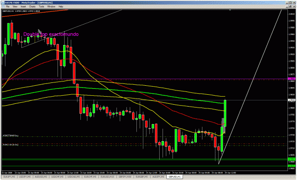Open the File menu

pos(8,7)
